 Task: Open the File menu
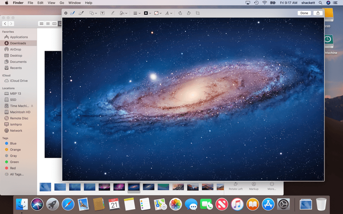pyautogui.click(x=31, y=3)
